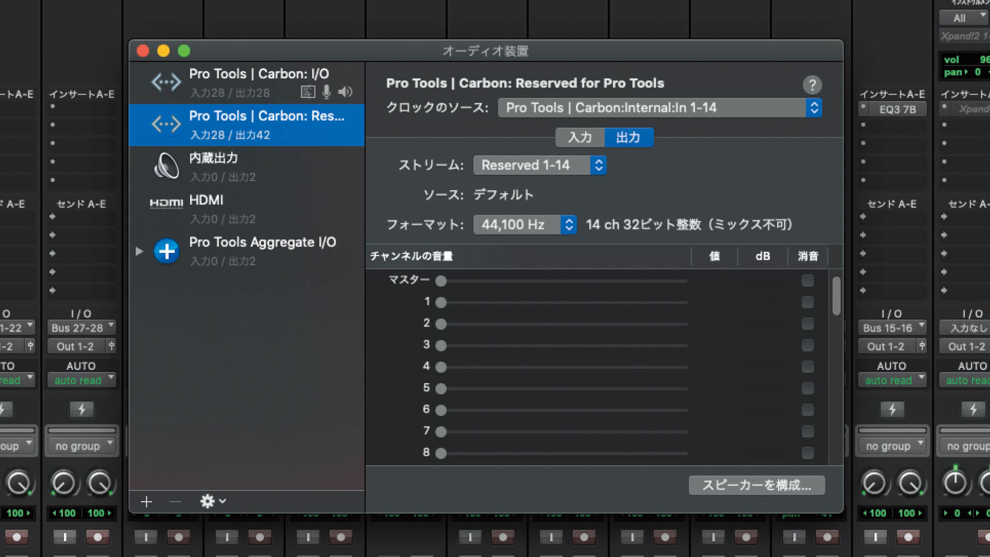
Task: Click the スピーカーを構成 button
Action: click(756, 485)
